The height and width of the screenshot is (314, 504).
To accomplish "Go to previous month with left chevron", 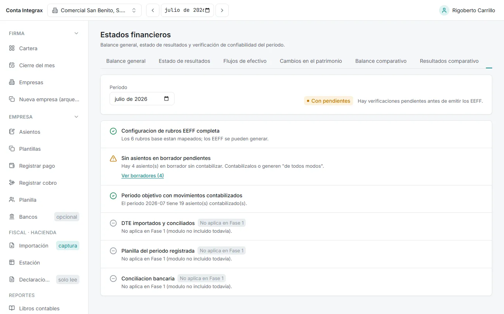I will [x=153, y=10].
